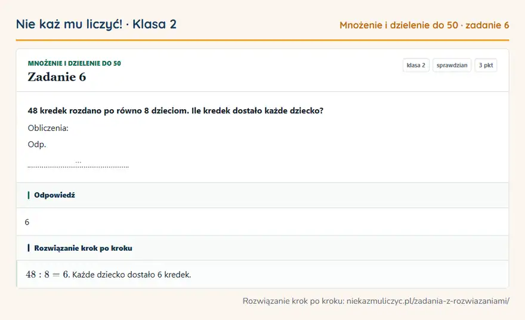This screenshot has width=525, height=320.
Task: Click 'Mnożenie i dzielenie do 50 · zadanie 6' header text
Action: point(424,25)
